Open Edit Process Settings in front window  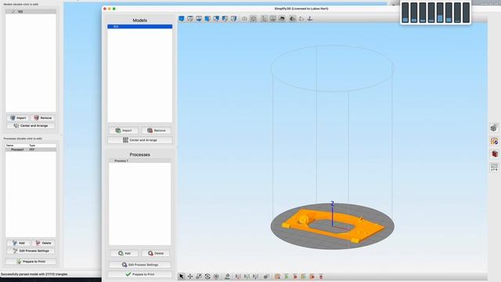point(140,265)
